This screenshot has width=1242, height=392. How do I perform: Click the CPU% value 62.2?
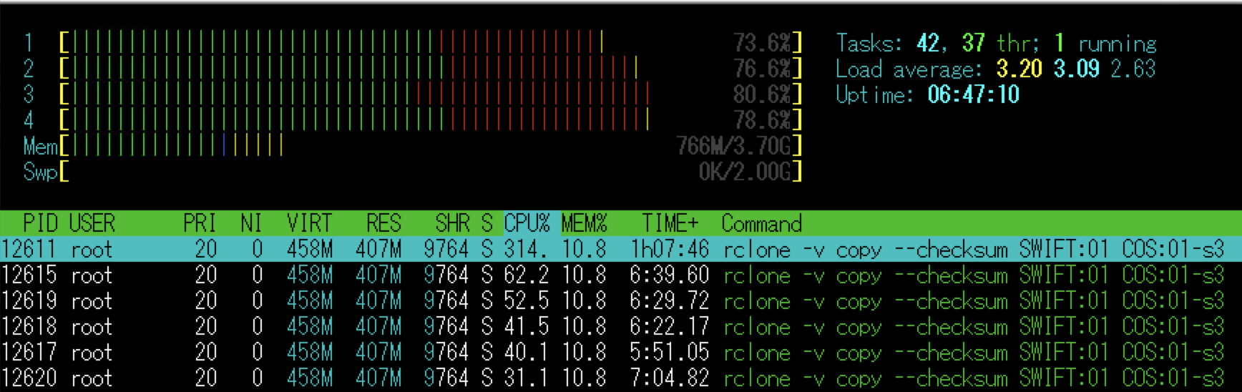527,275
